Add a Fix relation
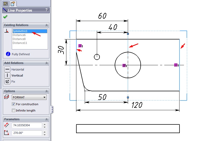Screen dimensions: 206x141 point(7,81)
